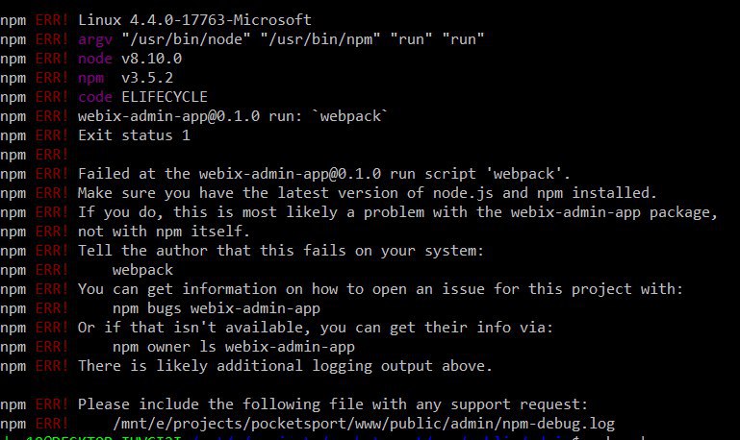Click 'Make sure you have the latest version' line
The height and width of the screenshot is (440, 740).
coord(368,193)
